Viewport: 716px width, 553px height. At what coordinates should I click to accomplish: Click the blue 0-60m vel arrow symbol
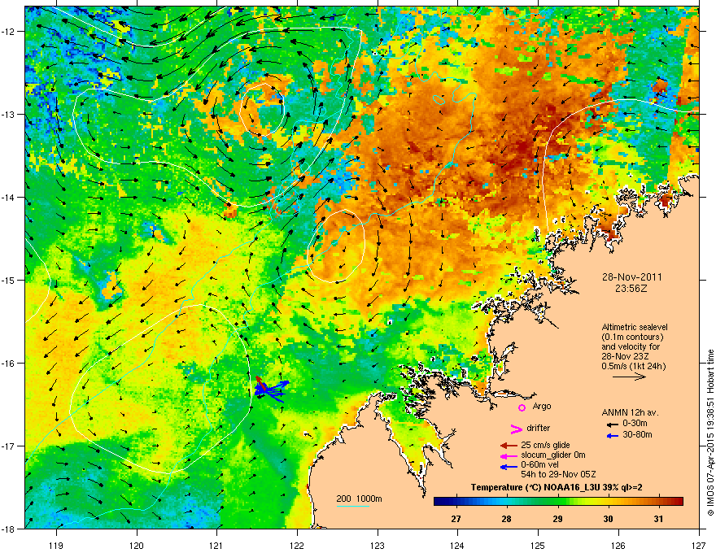[x=509, y=467]
